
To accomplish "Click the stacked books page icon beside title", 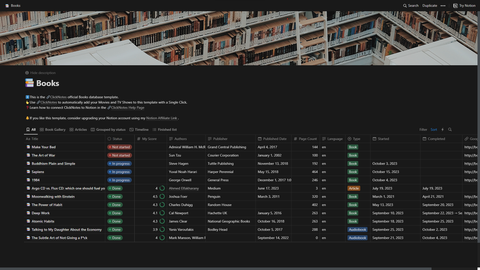I will [x=29, y=83].
